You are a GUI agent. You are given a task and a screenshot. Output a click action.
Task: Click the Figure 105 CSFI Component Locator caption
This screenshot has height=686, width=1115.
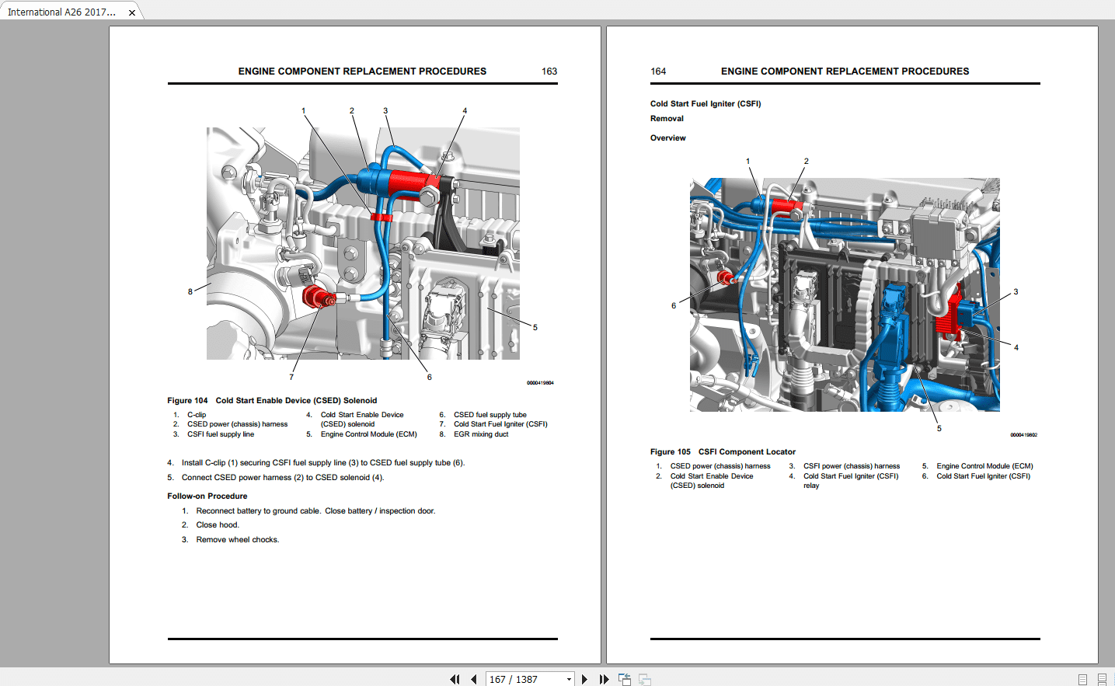(723, 451)
